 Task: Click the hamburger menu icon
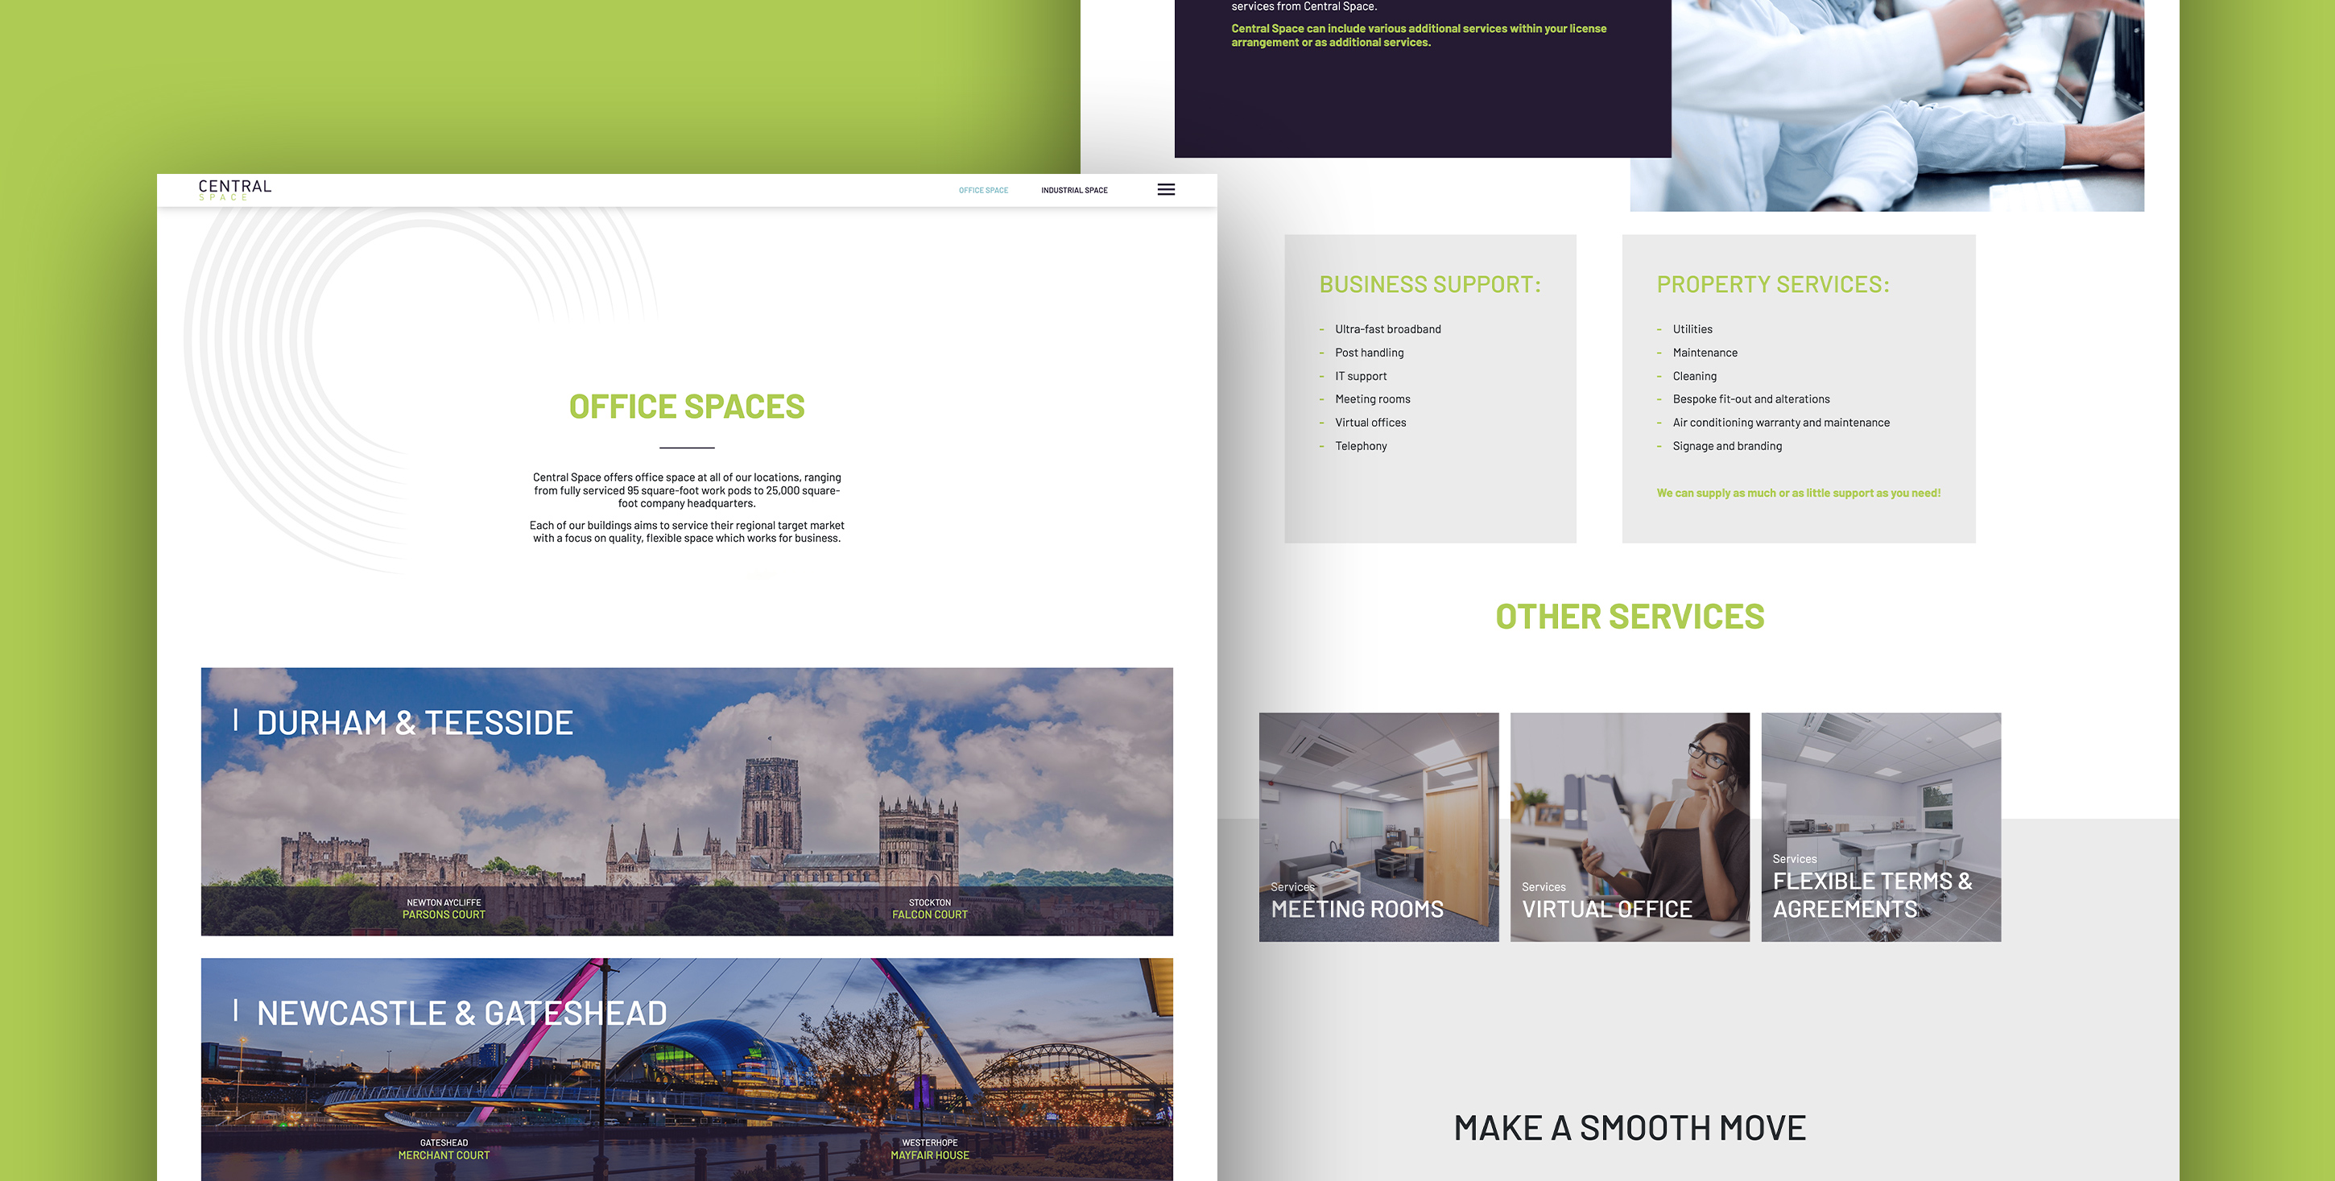point(1169,190)
